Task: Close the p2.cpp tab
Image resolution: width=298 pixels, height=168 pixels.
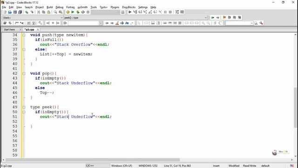Action: coord(38,29)
